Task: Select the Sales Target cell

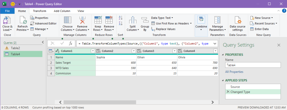Action: pos(75,63)
